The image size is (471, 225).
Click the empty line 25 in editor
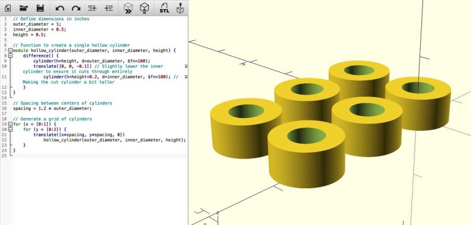coord(100,156)
